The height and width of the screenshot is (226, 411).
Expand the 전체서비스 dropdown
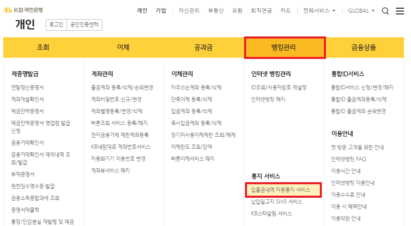pyautogui.click(x=319, y=11)
